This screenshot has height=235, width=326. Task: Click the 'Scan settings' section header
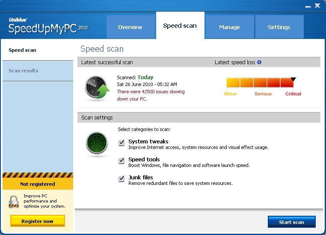point(199,117)
